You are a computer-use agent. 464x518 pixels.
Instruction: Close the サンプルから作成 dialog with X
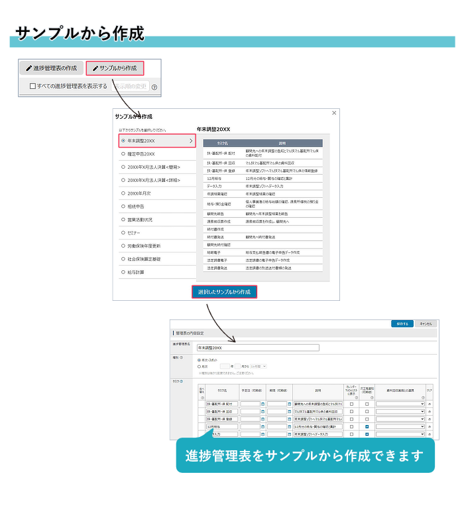pyautogui.click(x=333, y=114)
